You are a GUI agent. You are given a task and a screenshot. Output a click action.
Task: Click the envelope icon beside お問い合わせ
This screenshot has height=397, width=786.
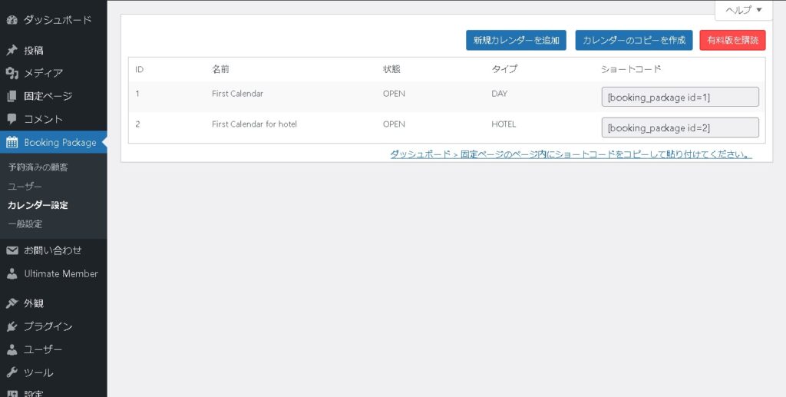(x=12, y=250)
